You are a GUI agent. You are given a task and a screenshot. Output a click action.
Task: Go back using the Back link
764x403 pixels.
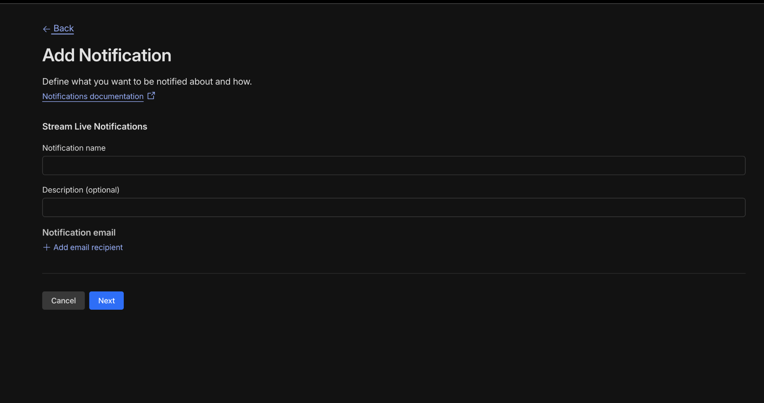pos(64,29)
